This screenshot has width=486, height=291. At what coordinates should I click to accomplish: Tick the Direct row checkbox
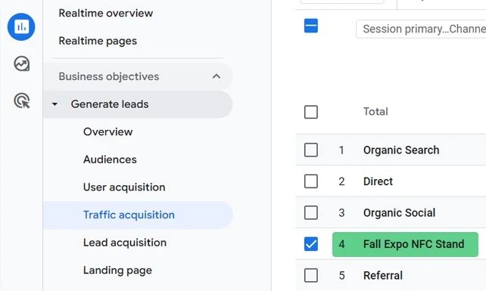pyautogui.click(x=311, y=181)
